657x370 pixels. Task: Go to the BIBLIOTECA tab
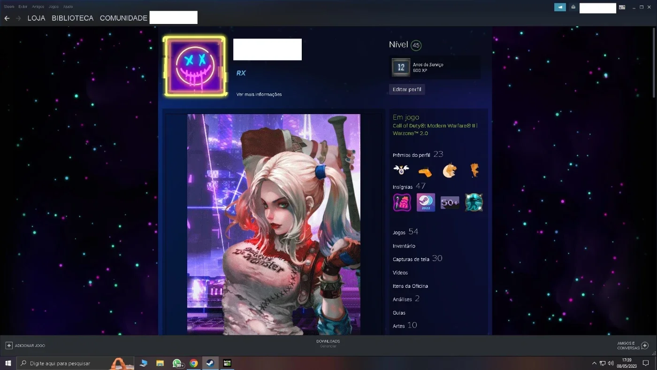[73, 18]
